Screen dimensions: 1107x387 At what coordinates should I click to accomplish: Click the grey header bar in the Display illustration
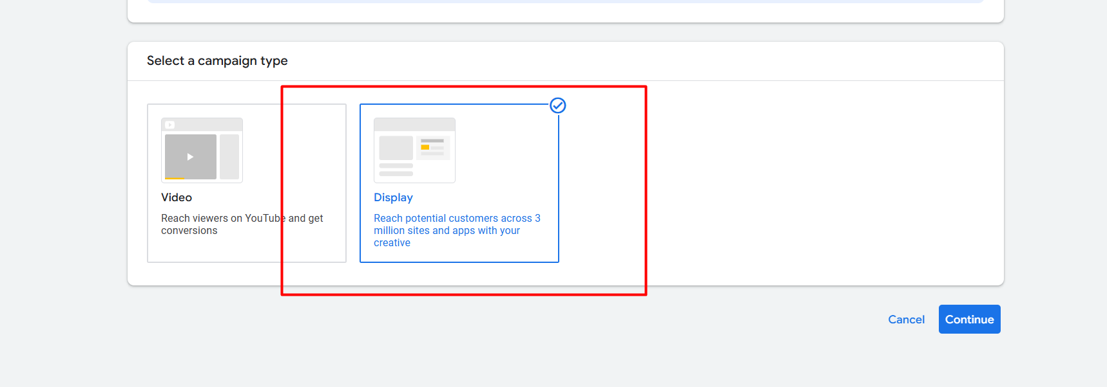(414, 125)
